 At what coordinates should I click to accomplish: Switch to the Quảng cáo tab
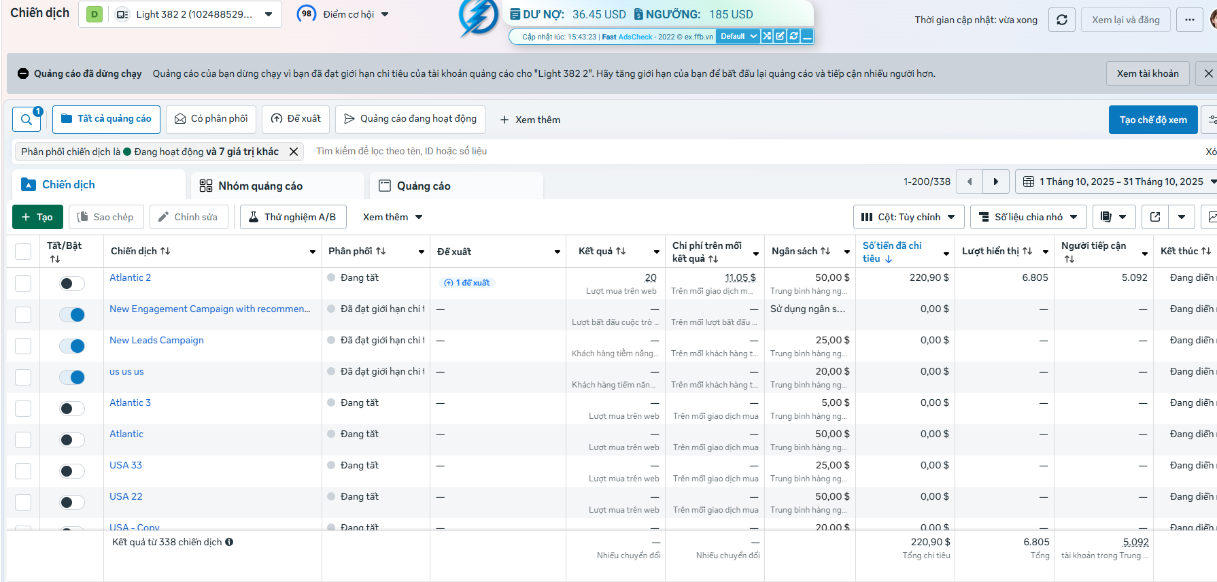(x=456, y=186)
